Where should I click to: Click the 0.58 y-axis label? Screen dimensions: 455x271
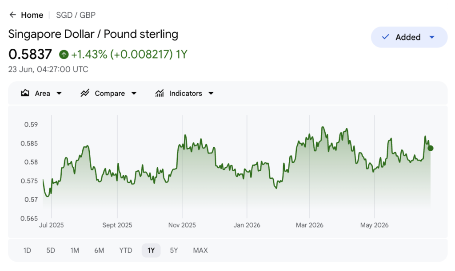click(31, 162)
